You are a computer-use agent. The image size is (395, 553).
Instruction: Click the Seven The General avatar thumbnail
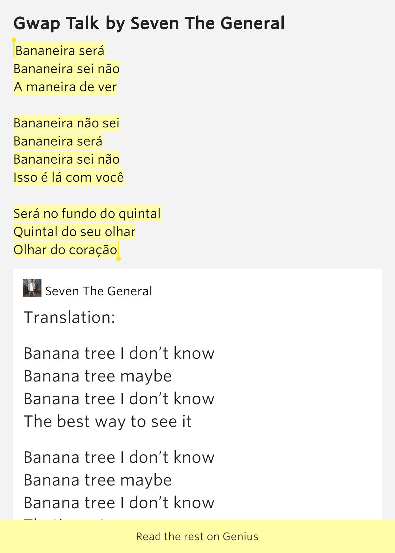[32, 288]
